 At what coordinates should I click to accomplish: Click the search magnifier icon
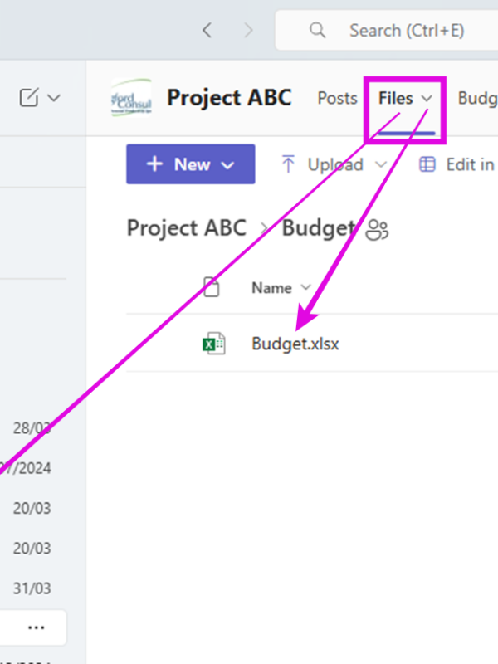click(x=318, y=31)
